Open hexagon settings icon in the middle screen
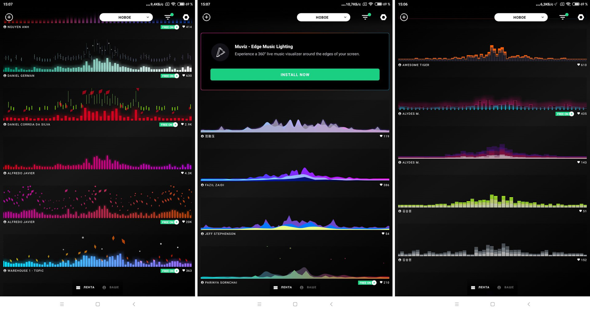The width and height of the screenshot is (590, 312). click(383, 17)
